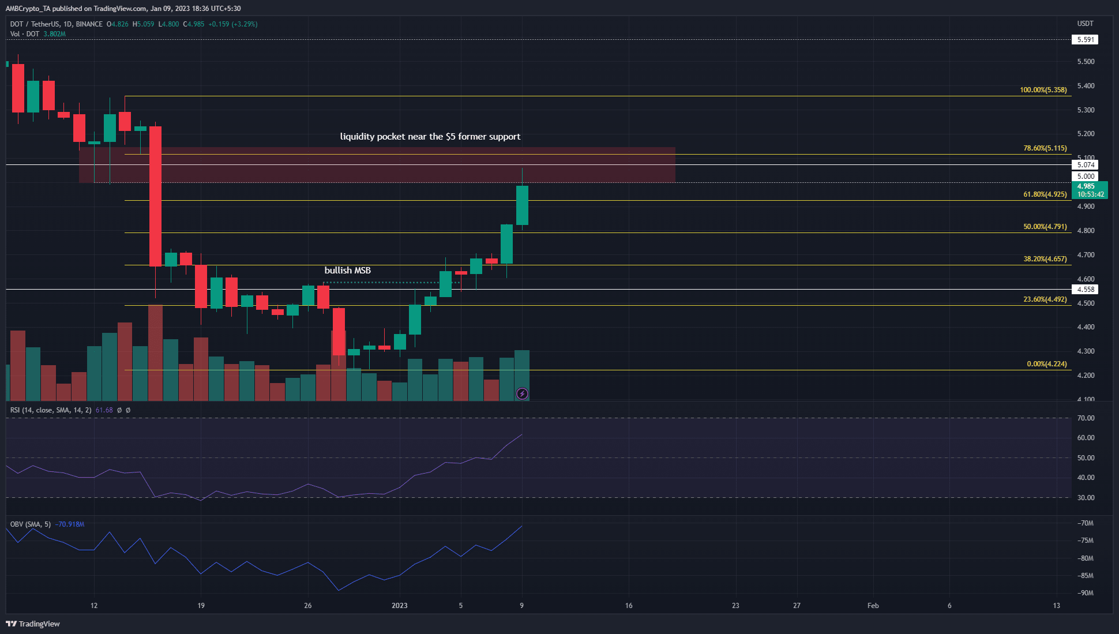Click the 5.074 price level tag
The image size is (1119, 634).
(x=1085, y=165)
